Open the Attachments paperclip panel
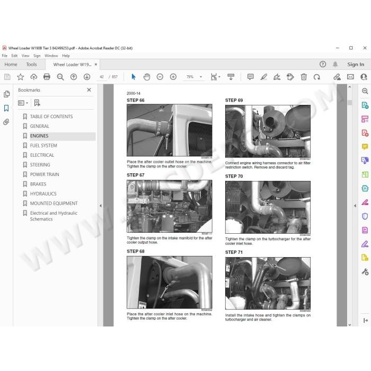Viewport: 371px width, 371px height. coord(6,122)
